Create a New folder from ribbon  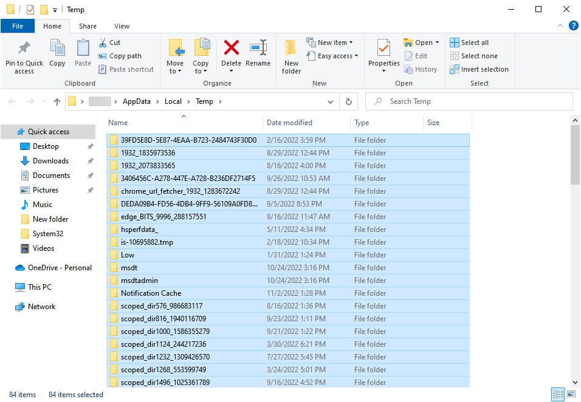pyautogui.click(x=291, y=56)
